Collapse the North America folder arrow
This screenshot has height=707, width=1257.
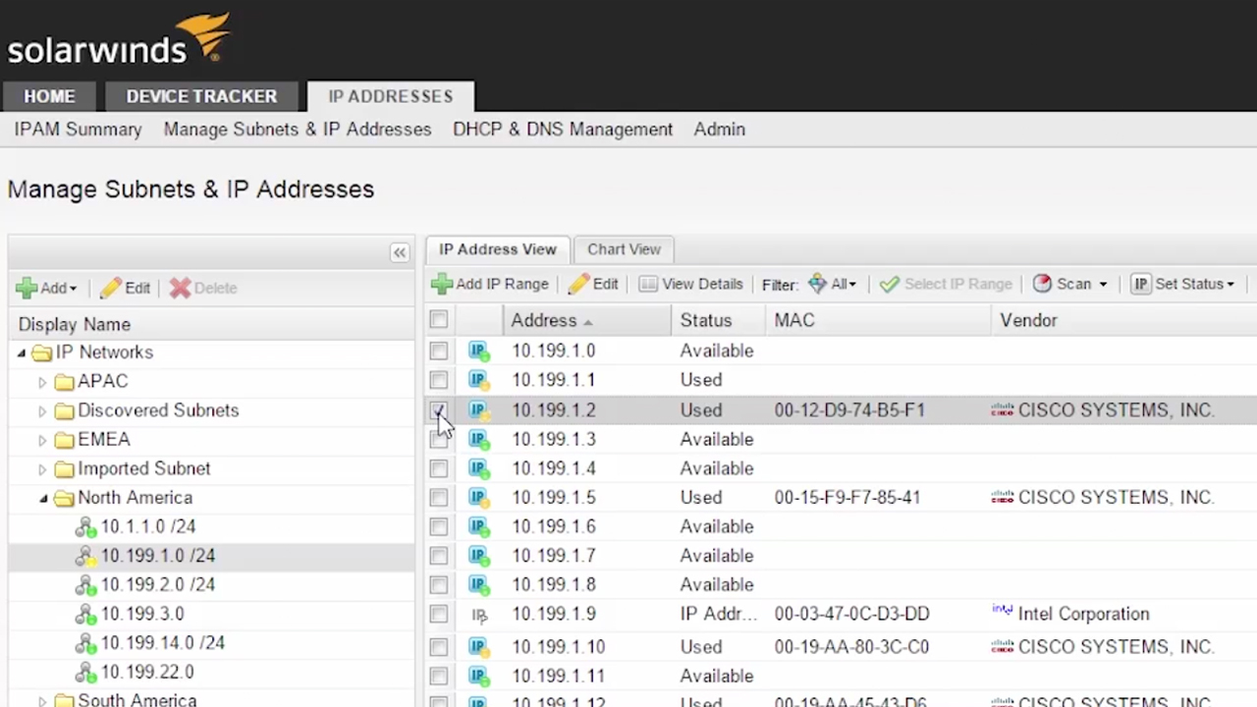[x=43, y=499]
